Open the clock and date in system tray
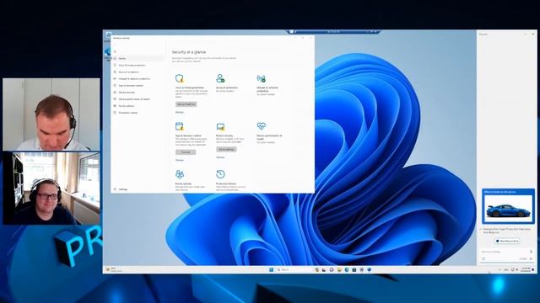 click(x=526, y=269)
